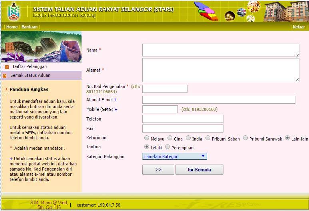Click the >> next button
Viewport: 309px width, 211px height.
tap(158, 169)
